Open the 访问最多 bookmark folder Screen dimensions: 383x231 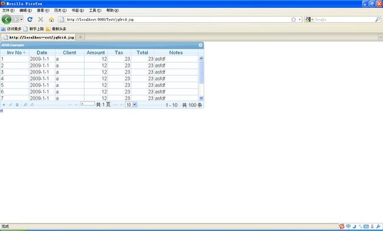(11, 29)
